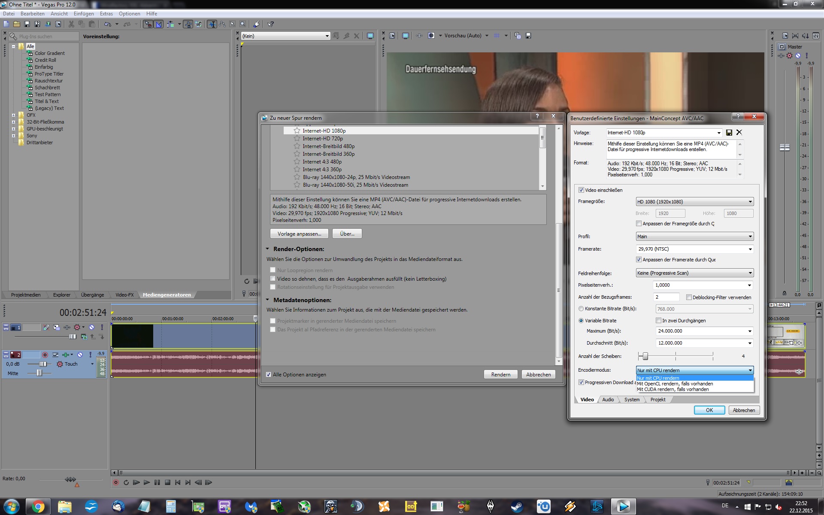This screenshot has width=824, height=515.
Task: Open Steam from the Windows taskbar
Action: 517,507
